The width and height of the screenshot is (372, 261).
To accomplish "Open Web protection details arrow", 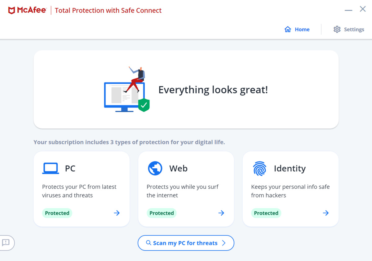I will click(x=221, y=213).
